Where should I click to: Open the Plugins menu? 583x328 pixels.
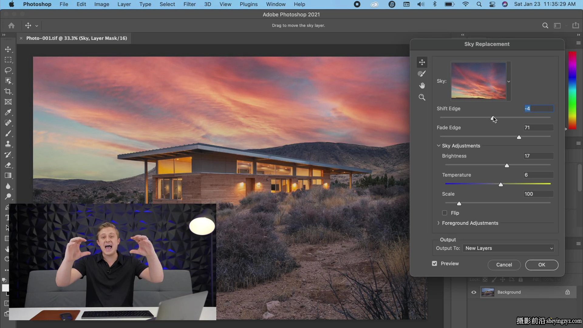(x=248, y=4)
